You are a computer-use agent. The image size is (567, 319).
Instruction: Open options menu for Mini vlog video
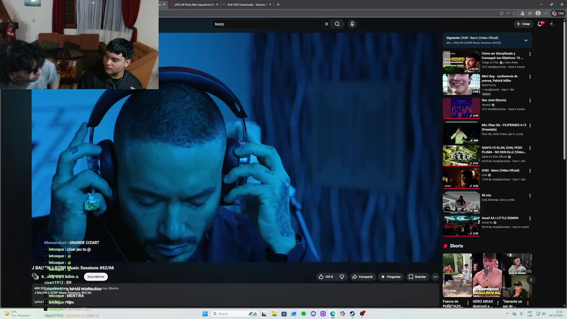coord(530,77)
